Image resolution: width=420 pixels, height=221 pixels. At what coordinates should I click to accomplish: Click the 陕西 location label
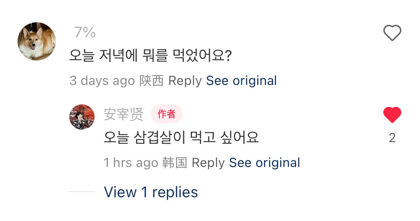click(x=151, y=81)
